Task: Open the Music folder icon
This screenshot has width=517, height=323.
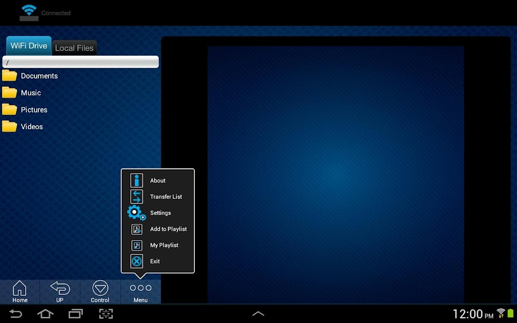Action: 10,93
